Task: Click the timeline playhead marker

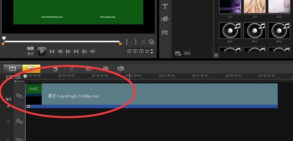Action: point(25,76)
